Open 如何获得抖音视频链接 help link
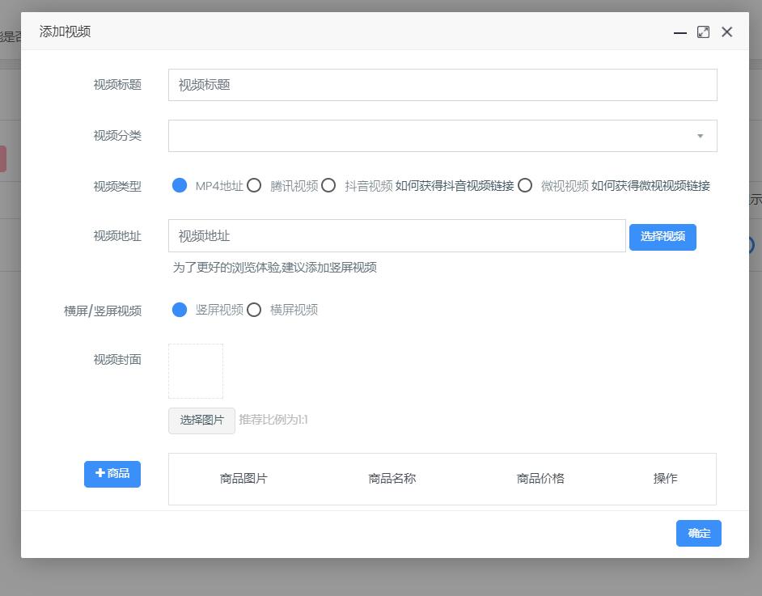 point(455,186)
